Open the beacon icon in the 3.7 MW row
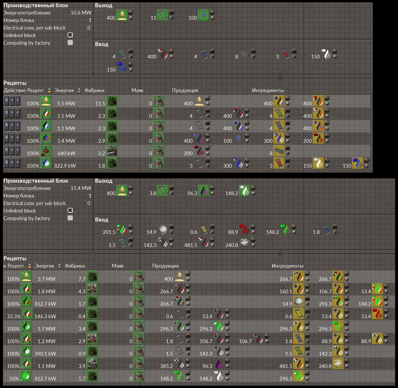The image size is (398, 388). 139,277
